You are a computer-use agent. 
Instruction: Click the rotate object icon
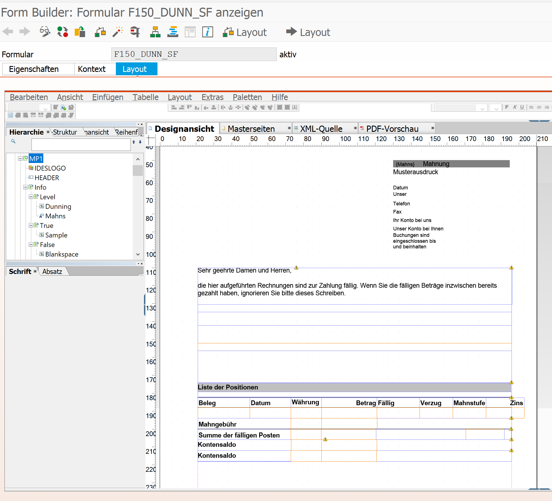247,107
